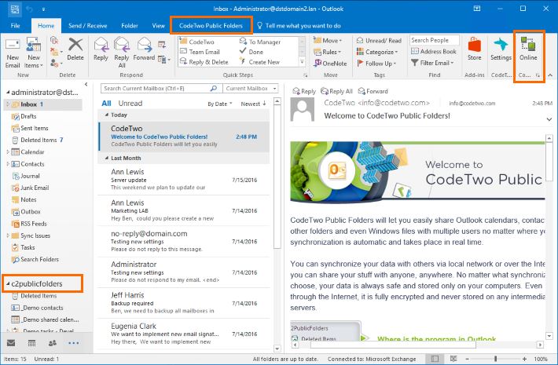Viewport: 558px width, 365px height.
Task: Switch to People view icon
Action: [53, 343]
